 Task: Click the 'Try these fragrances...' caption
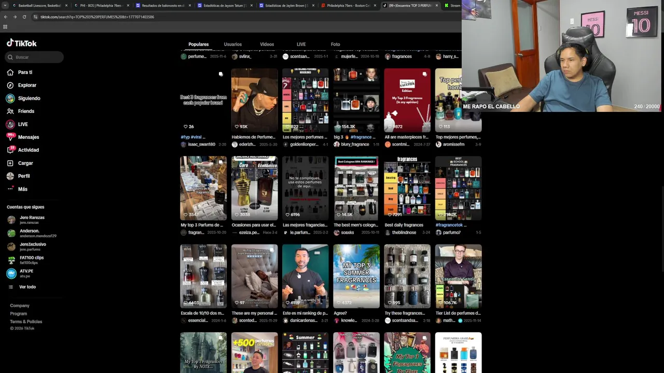click(405, 313)
